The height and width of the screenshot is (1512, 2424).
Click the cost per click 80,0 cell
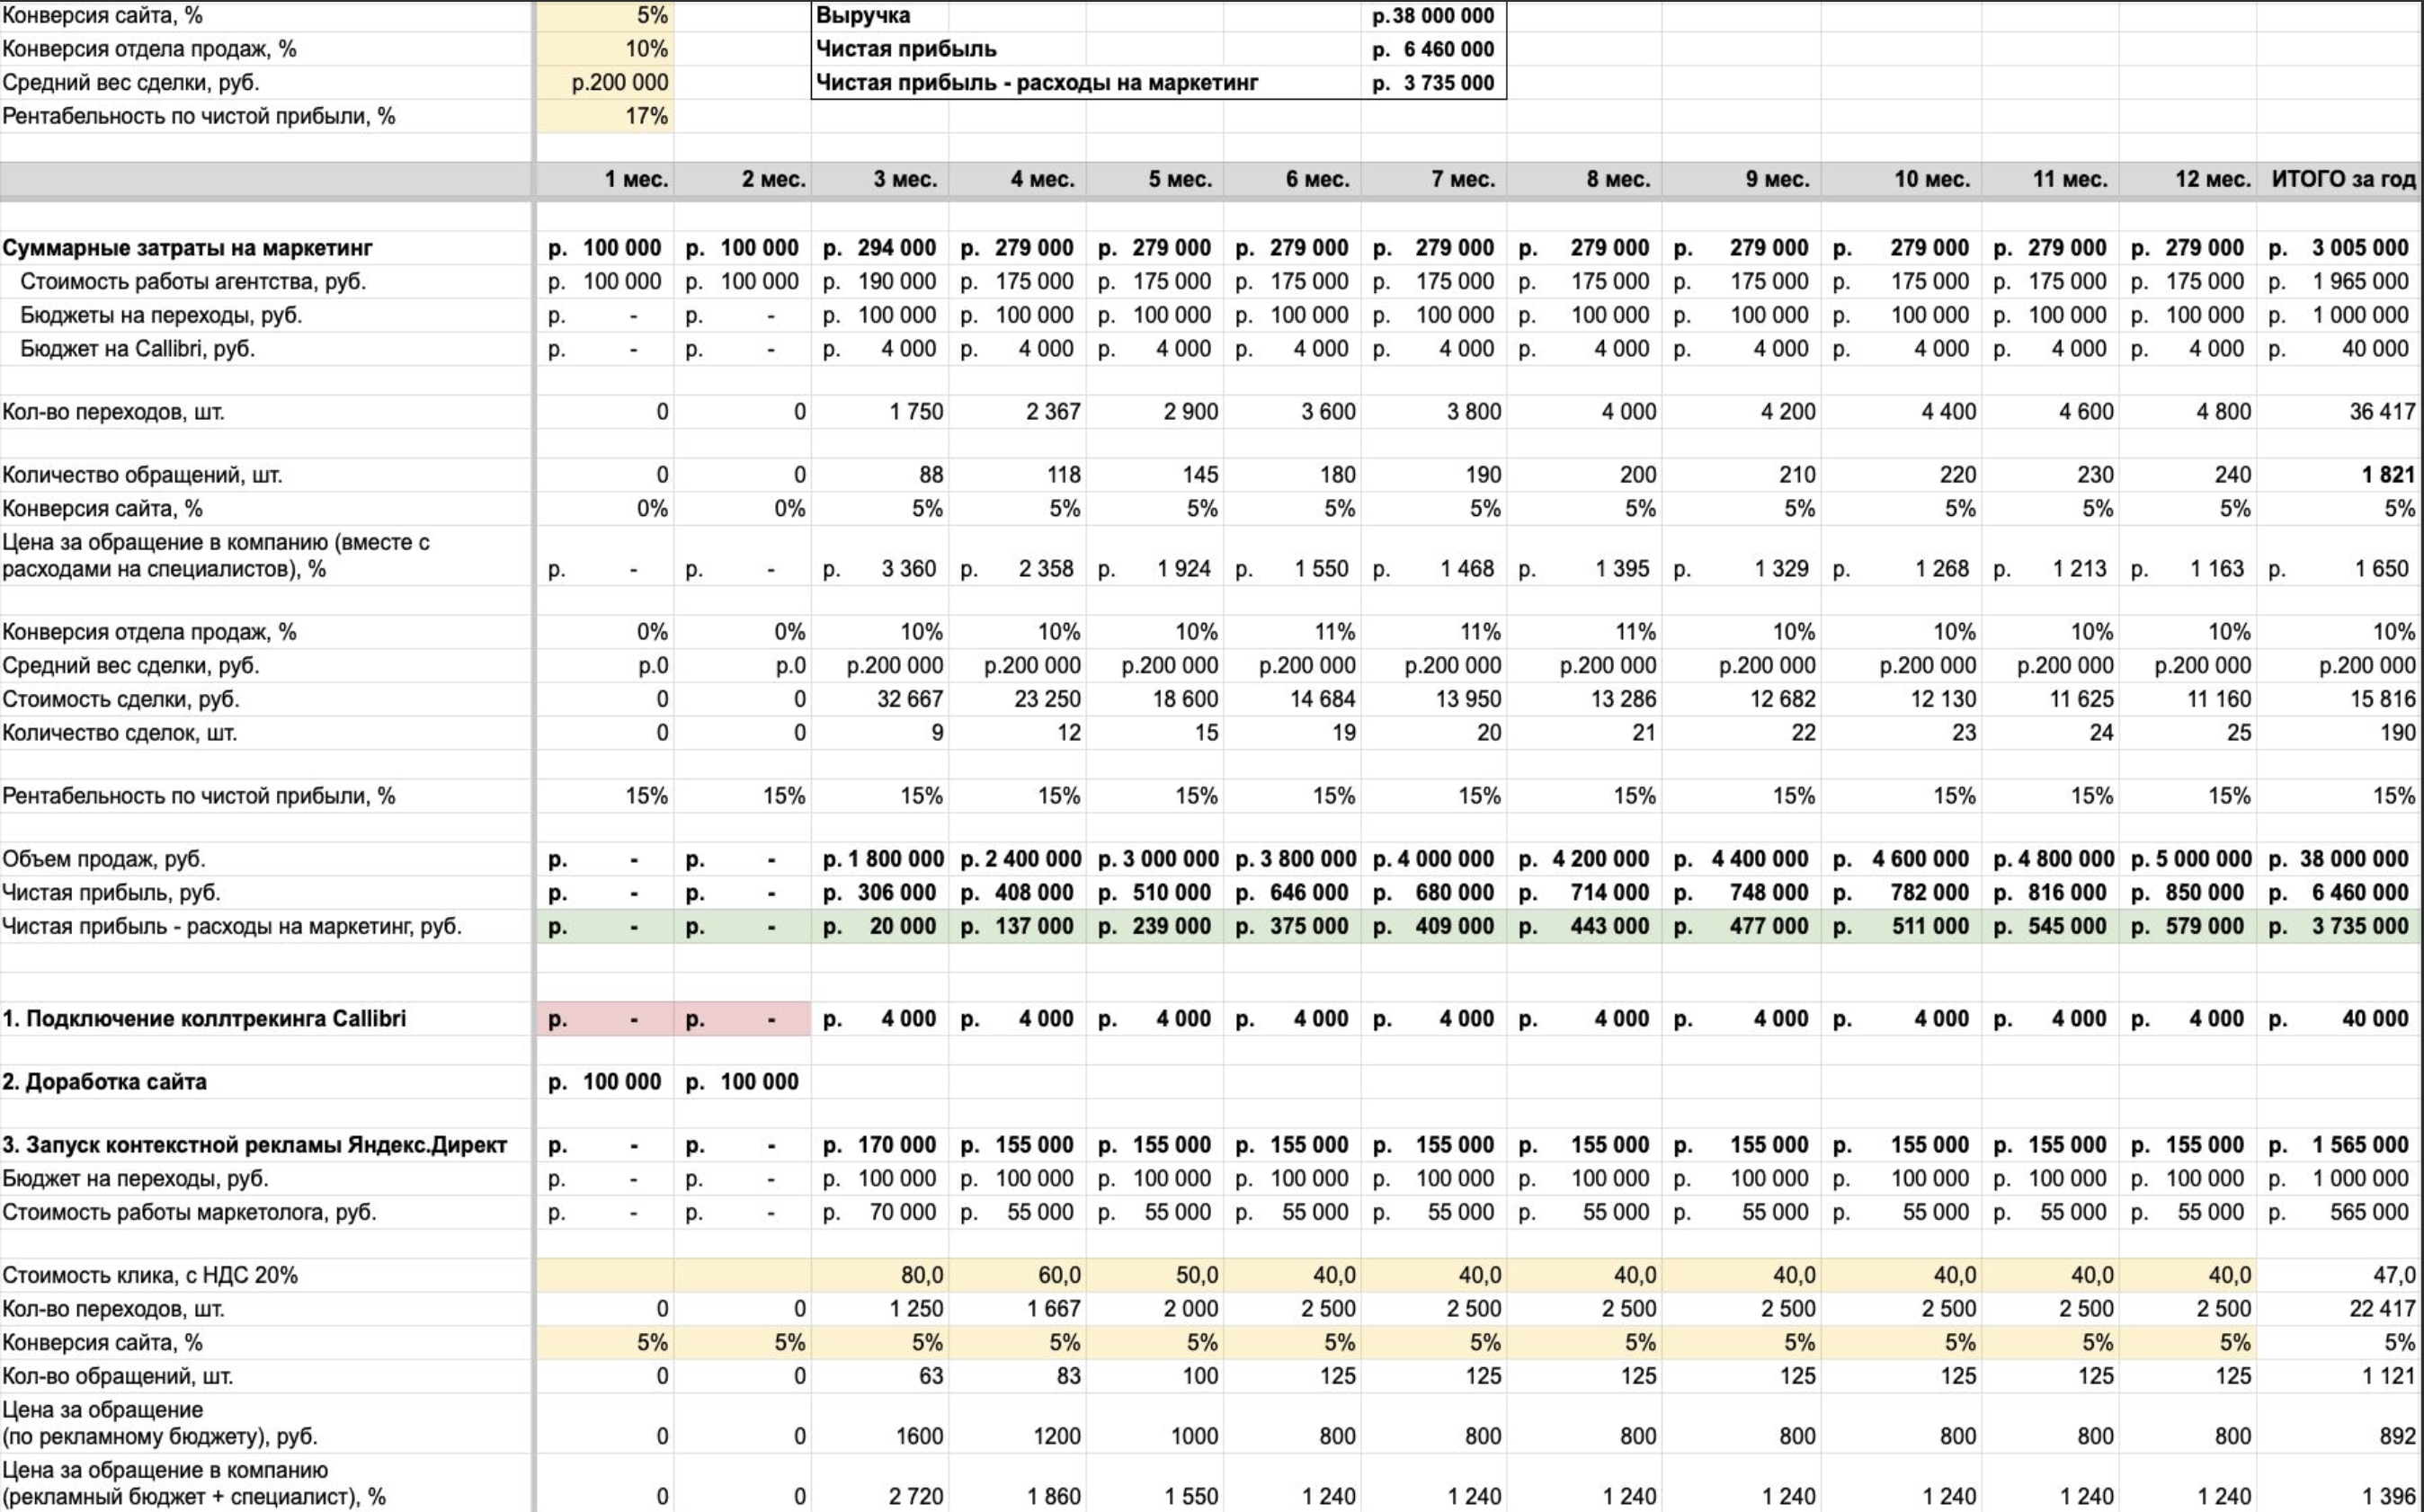tap(880, 1275)
